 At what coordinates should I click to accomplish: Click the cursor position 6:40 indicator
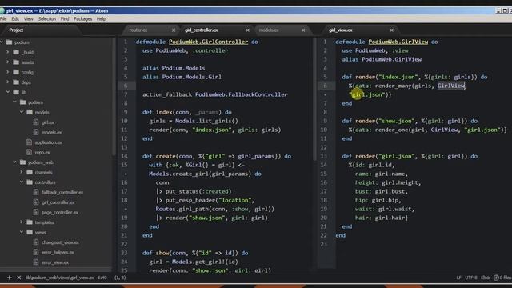pyautogui.click(x=102, y=278)
